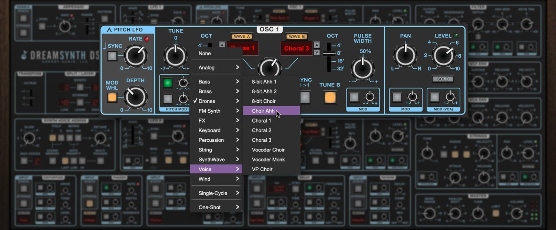The height and width of the screenshot is (230, 556).
Task: Choose Vocoder Monk from the list
Action: tap(268, 159)
